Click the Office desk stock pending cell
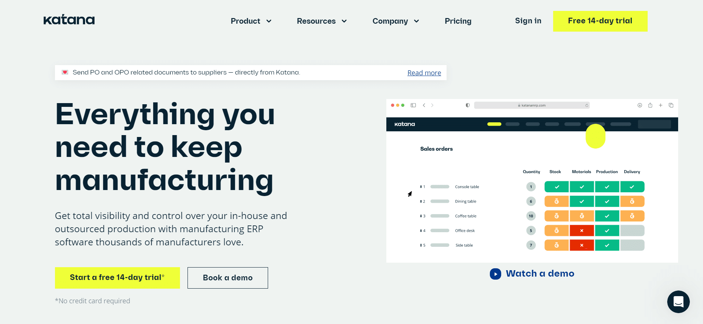 tap(557, 231)
